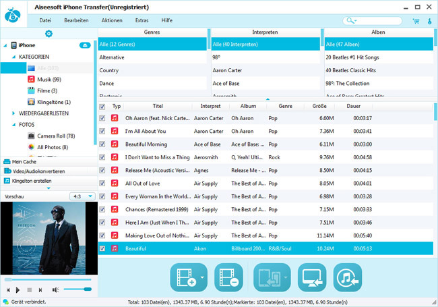Sort table by Größe column header

pyautogui.click(x=319, y=106)
